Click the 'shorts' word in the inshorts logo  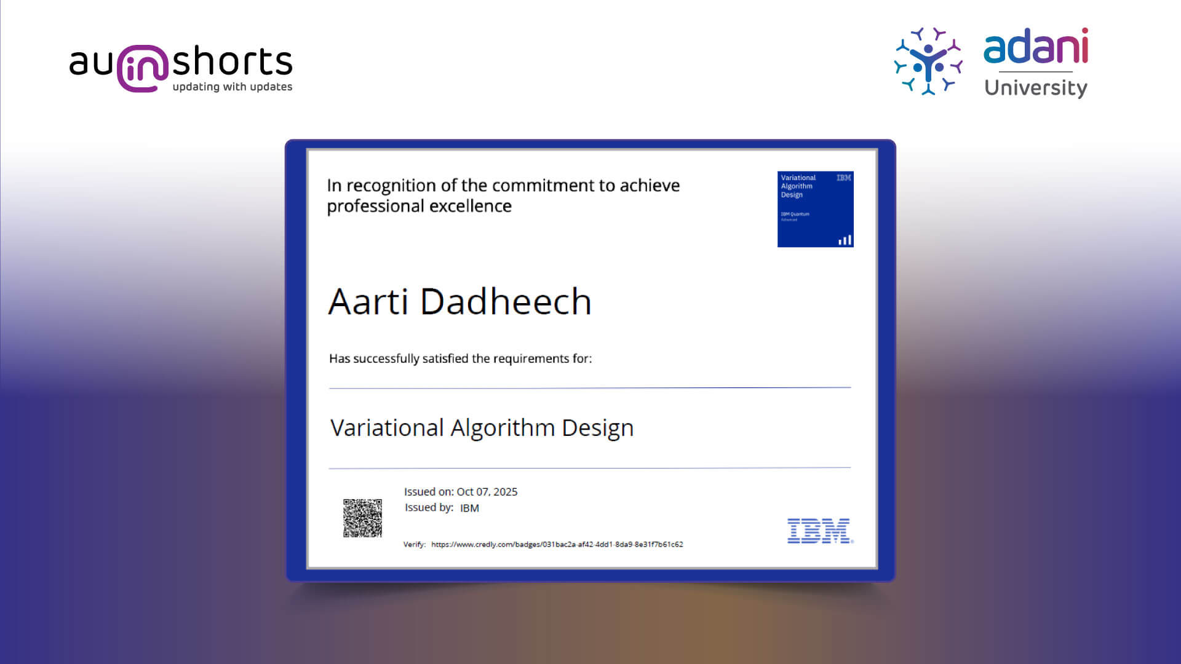pyautogui.click(x=232, y=61)
